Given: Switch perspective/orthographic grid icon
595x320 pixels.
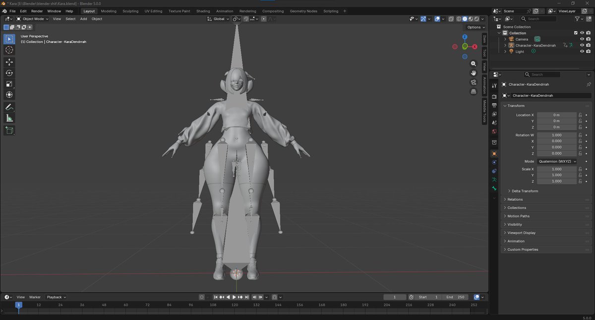Looking at the screenshot, I should tap(474, 91).
